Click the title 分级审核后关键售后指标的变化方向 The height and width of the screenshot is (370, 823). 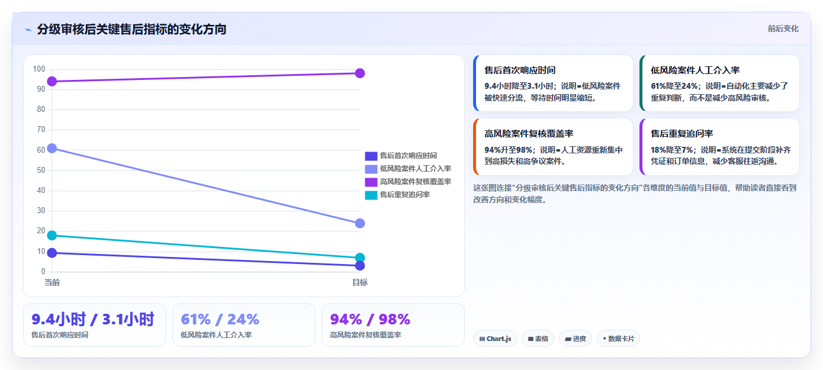point(131,29)
